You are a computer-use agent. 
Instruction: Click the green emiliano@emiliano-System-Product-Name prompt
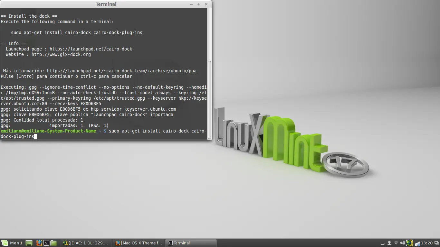tap(48, 131)
